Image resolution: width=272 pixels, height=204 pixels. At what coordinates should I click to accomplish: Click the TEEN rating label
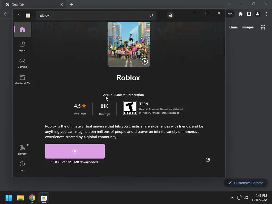point(144,104)
